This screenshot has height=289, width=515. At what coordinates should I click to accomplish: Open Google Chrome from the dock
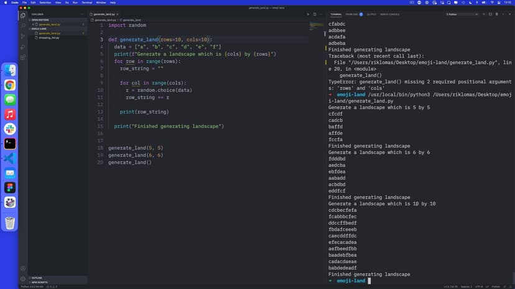pyautogui.click(x=10, y=85)
